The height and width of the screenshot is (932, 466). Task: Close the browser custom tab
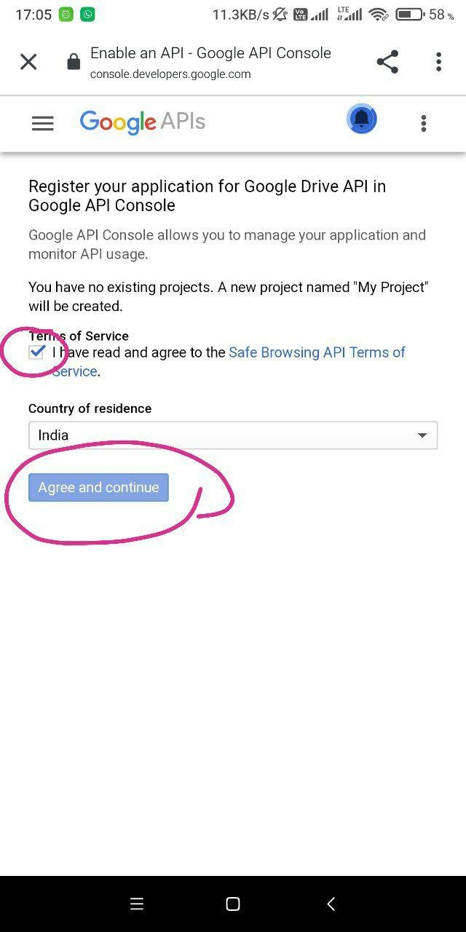tap(28, 62)
